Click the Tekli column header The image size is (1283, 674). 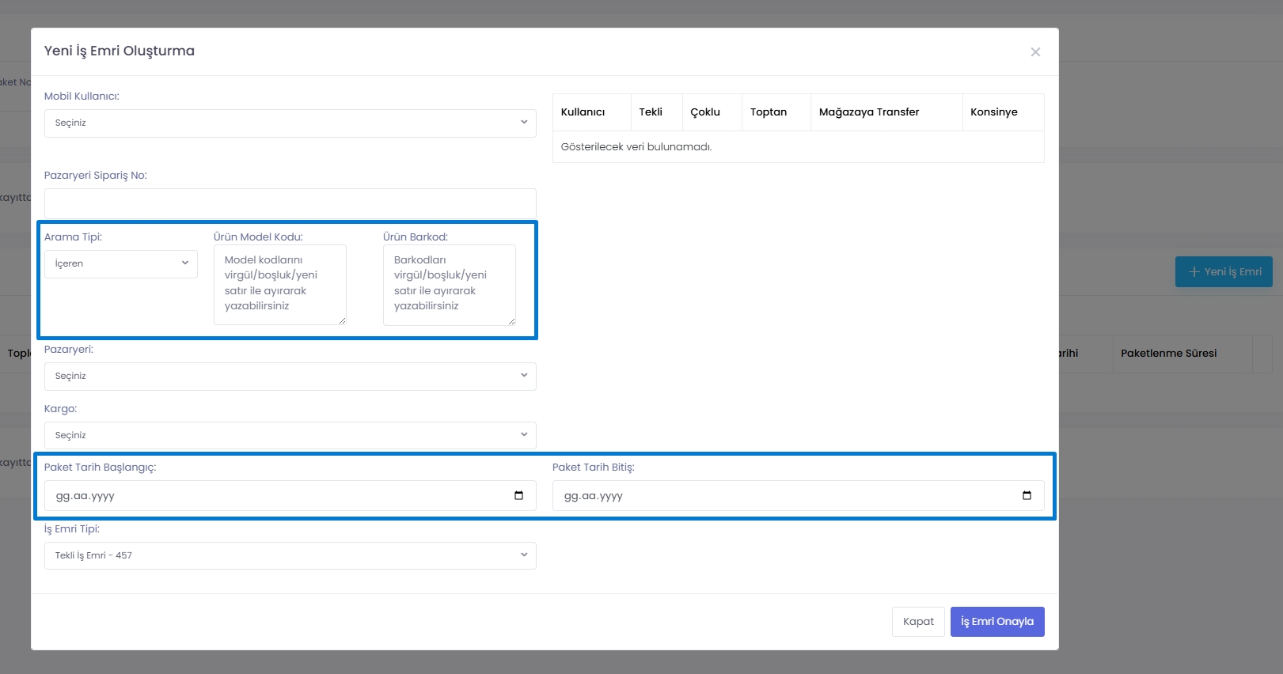pos(651,112)
